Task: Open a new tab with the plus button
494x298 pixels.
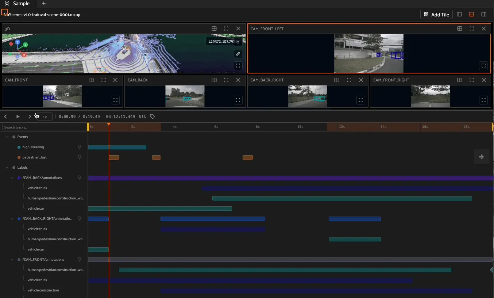Action: (x=44, y=3)
